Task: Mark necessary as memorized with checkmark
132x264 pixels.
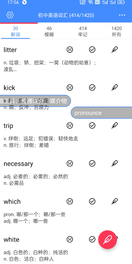Action: click(x=92, y=163)
